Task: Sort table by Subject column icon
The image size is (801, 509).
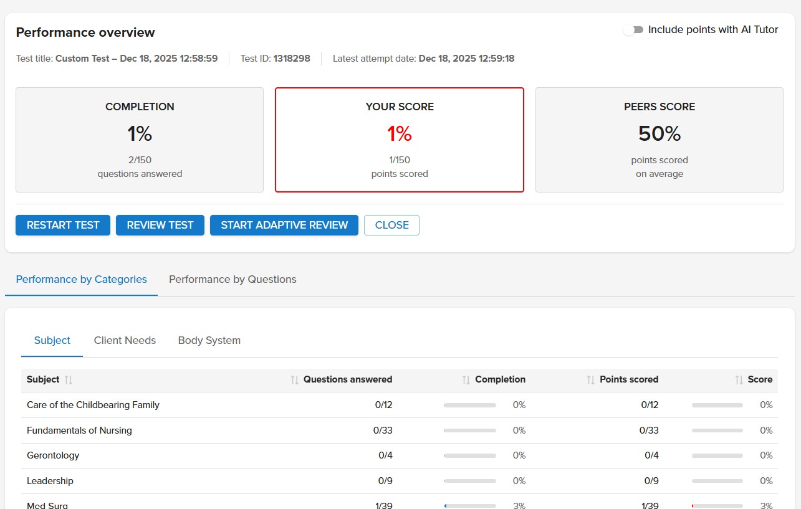Action: pos(69,380)
